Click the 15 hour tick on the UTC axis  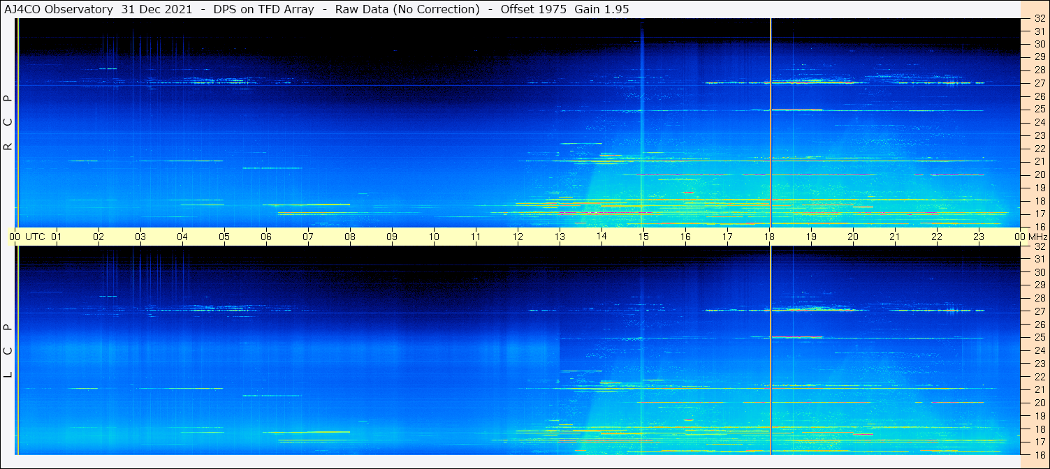point(643,237)
